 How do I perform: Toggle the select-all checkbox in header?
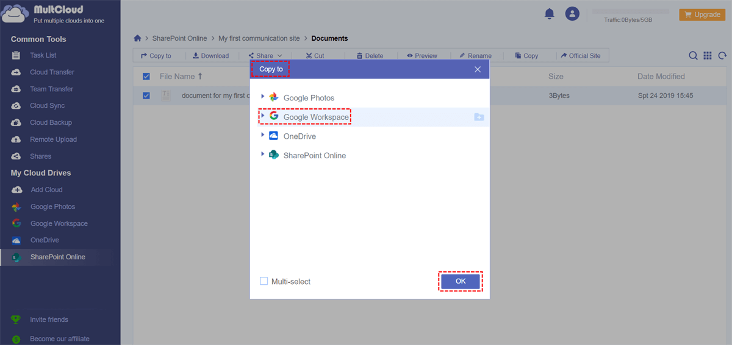pyautogui.click(x=146, y=77)
